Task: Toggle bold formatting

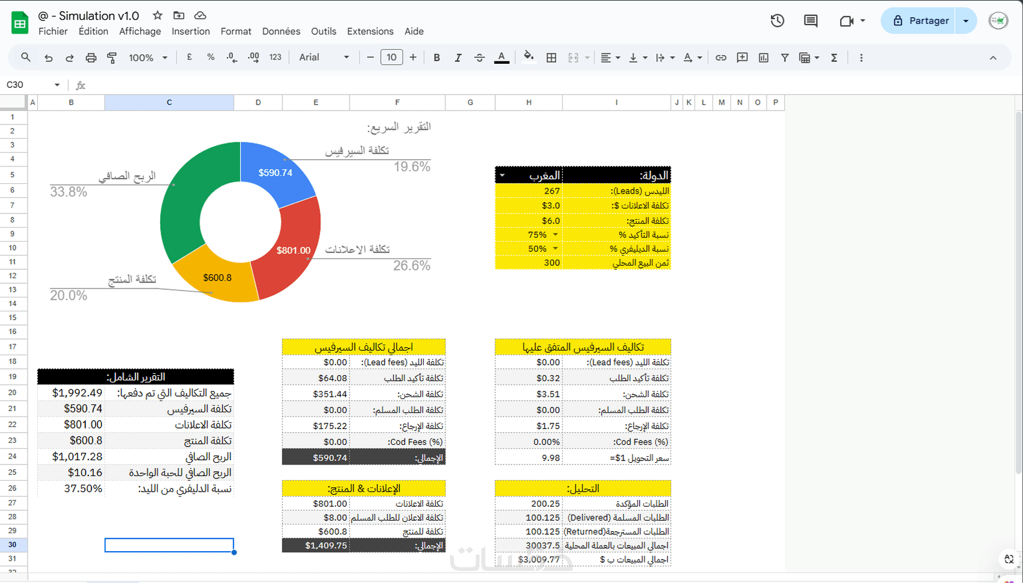Action: pyautogui.click(x=437, y=58)
